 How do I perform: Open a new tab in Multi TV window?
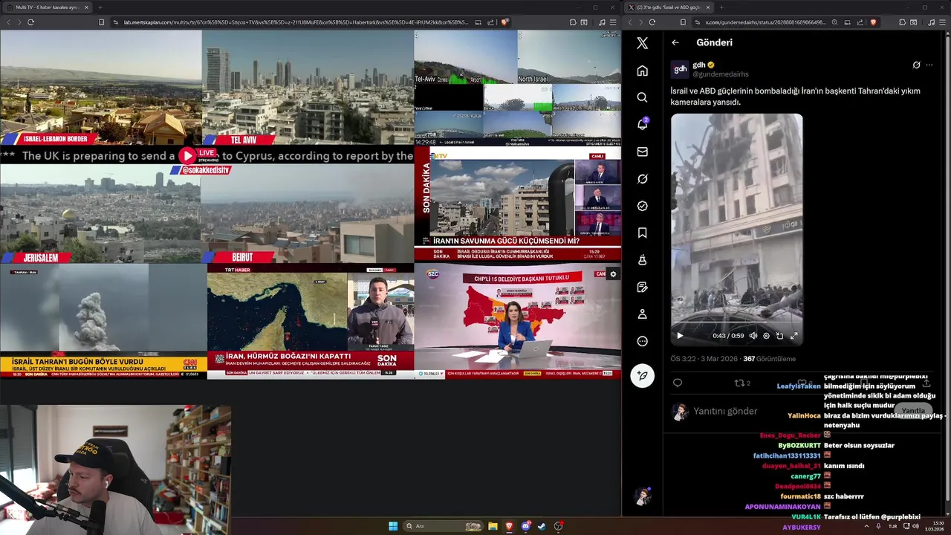(100, 7)
